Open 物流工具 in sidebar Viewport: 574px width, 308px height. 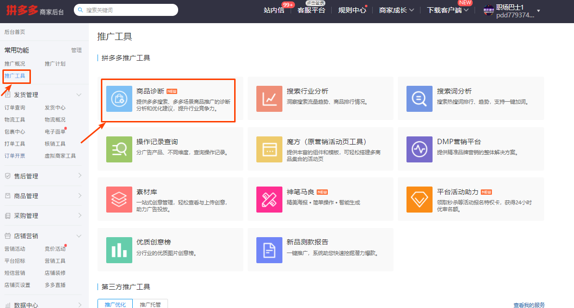(x=14, y=120)
